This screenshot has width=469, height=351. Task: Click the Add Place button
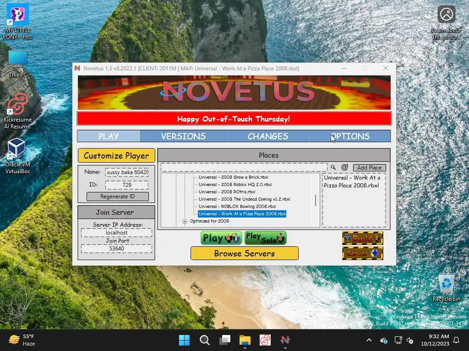tap(370, 167)
